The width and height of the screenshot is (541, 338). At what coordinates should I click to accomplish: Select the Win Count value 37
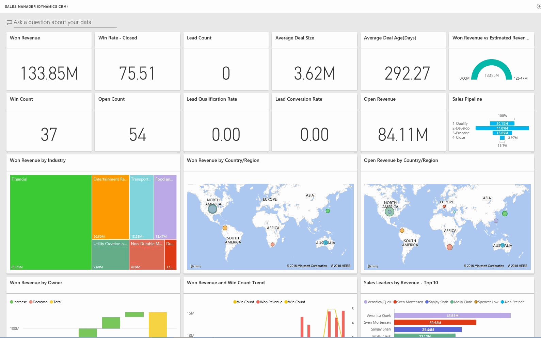click(49, 134)
